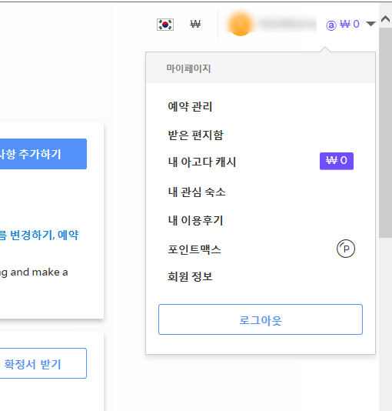Open 포인트맥스 menu item
Screen dimensions: 392x411
point(194,249)
